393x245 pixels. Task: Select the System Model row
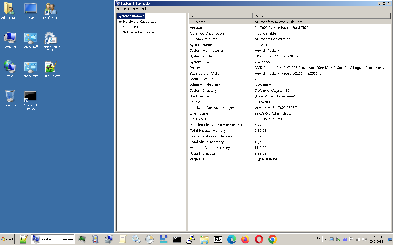[x=289, y=56]
